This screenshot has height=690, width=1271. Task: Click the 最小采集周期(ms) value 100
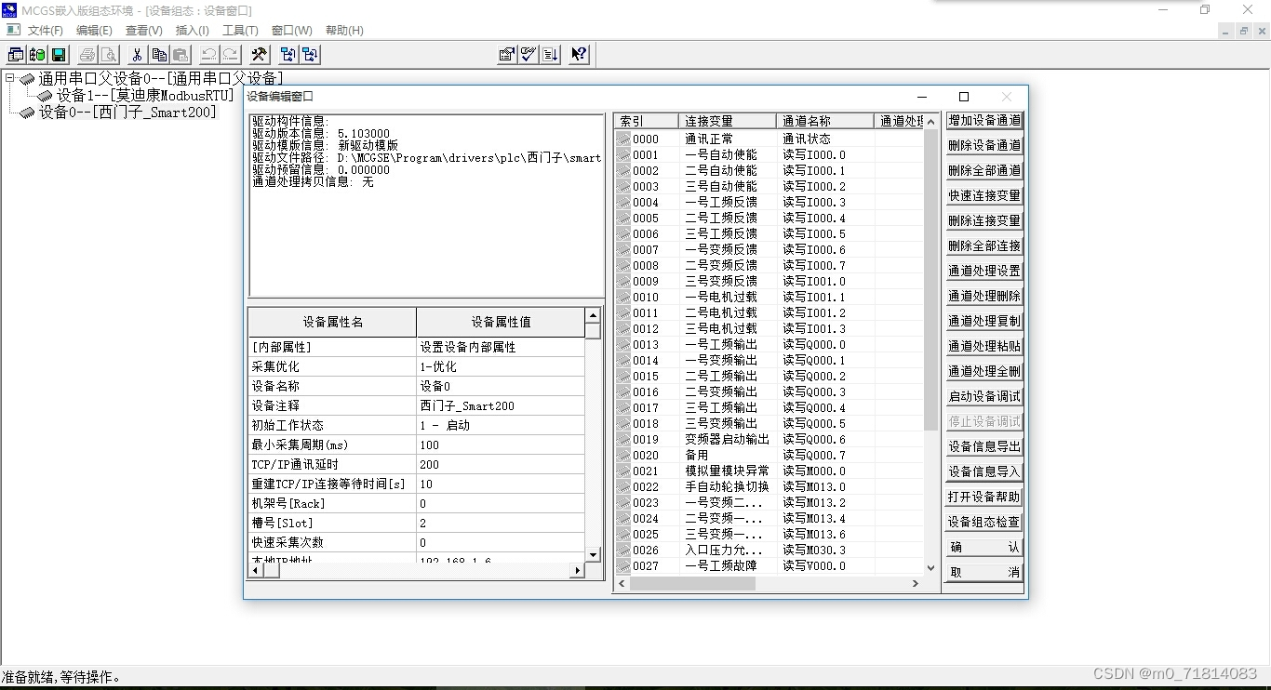(501, 445)
